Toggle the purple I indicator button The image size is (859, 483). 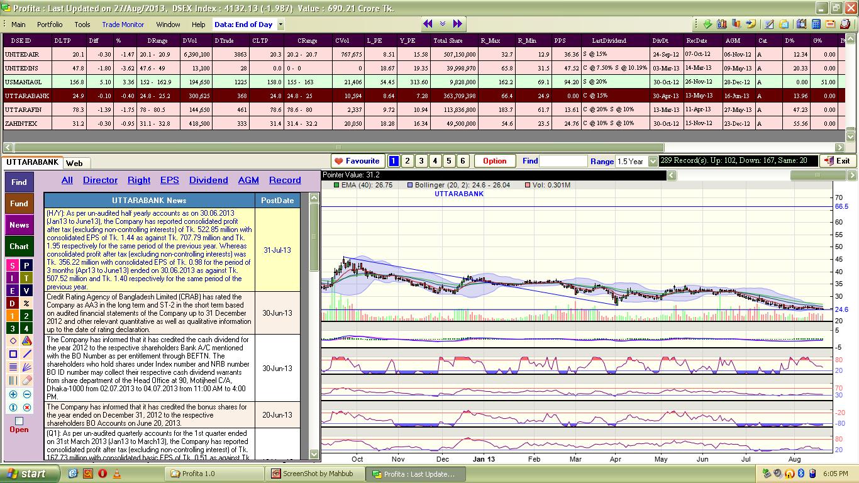13,278
